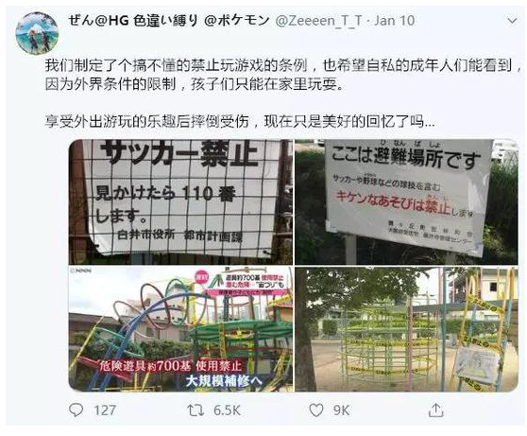Click the red キケンなあそびは禁止 text in photo
The image size is (527, 436).
pyautogui.click(x=393, y=202)
